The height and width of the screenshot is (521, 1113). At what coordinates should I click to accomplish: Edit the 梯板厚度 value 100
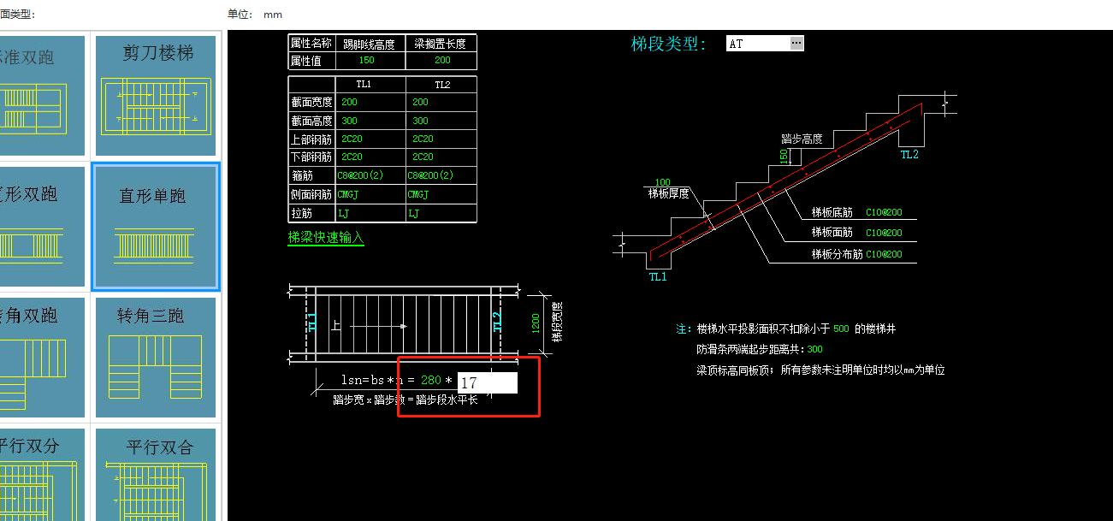[662, 182]
